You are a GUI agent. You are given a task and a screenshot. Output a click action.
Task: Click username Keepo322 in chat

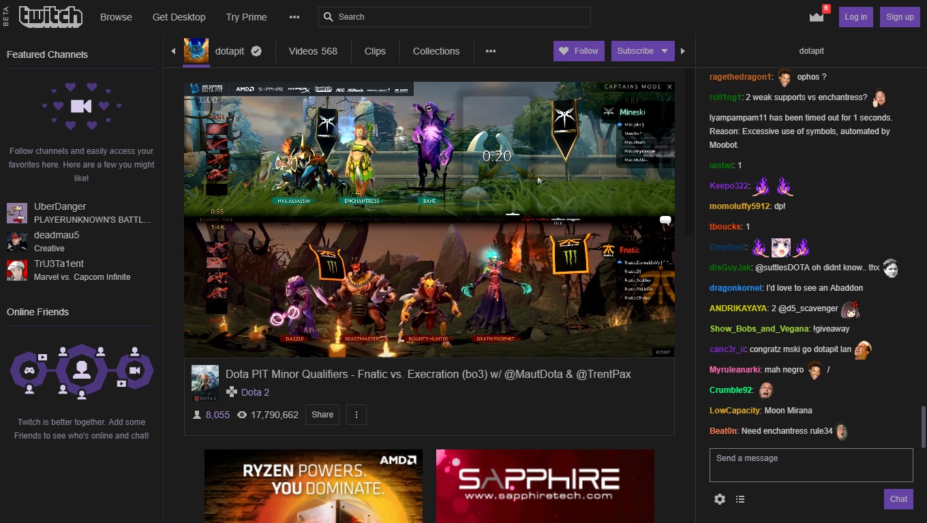click(729, 186)
